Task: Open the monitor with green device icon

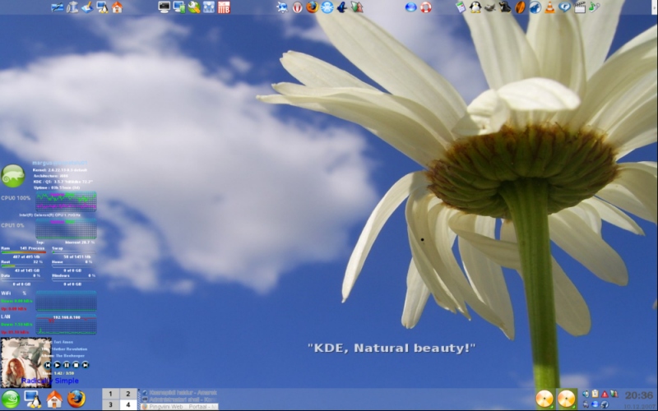Action: pyautogui.click(x=179, y=7)
